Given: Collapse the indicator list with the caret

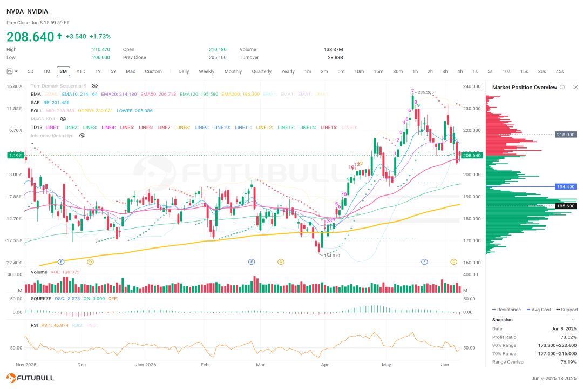Looking at the screenshot, I should tap(32, 144).
